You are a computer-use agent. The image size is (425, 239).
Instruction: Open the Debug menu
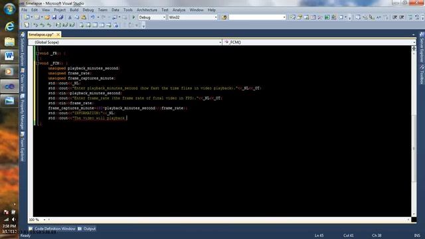(88, 10)
